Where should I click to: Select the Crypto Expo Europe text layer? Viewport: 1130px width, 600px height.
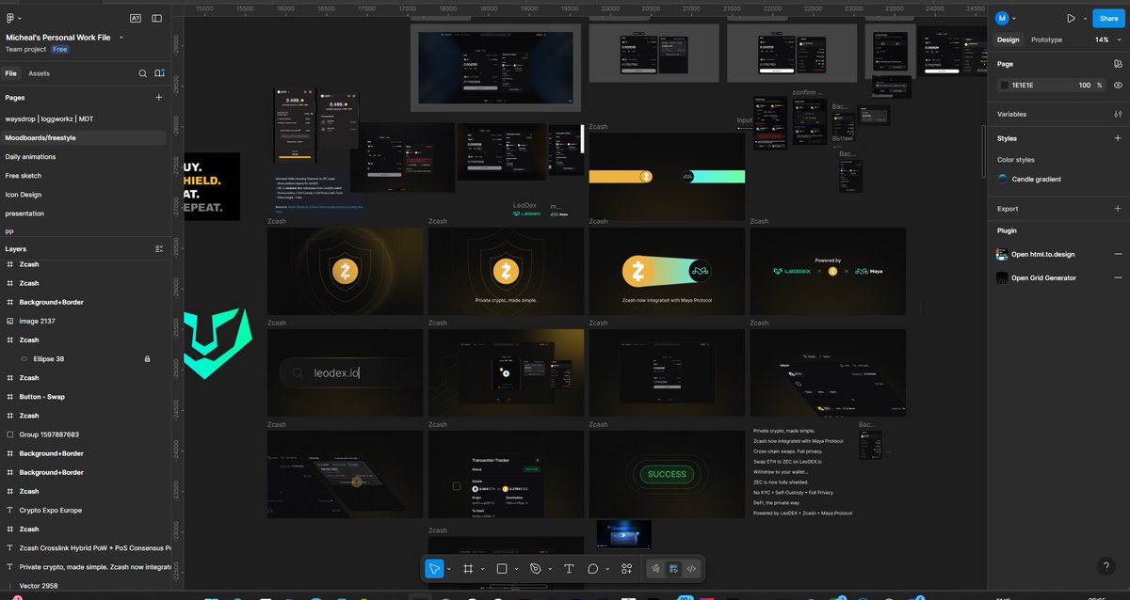coord(51,511)
